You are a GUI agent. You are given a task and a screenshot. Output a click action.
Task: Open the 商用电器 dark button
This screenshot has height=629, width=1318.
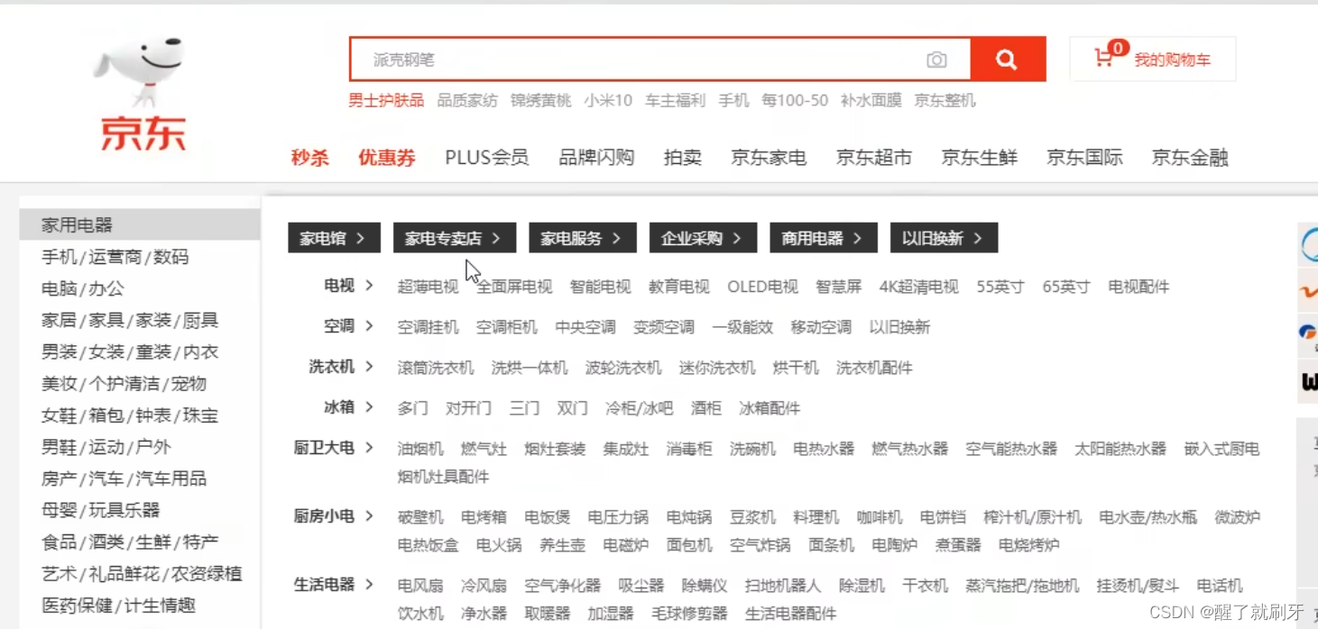click(823, 238)
